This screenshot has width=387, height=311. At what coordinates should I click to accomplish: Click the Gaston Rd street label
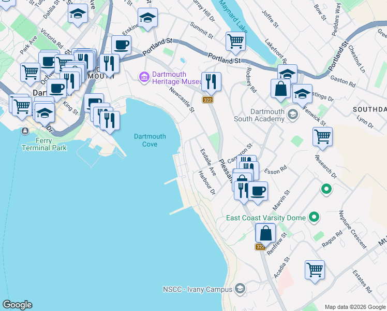coord(343,81)
